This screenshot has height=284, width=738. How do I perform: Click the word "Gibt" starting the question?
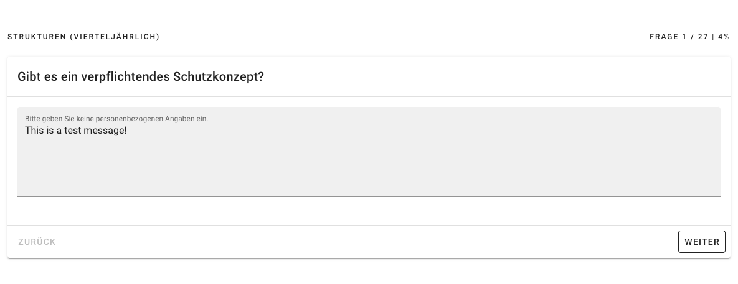pos(29,76)
